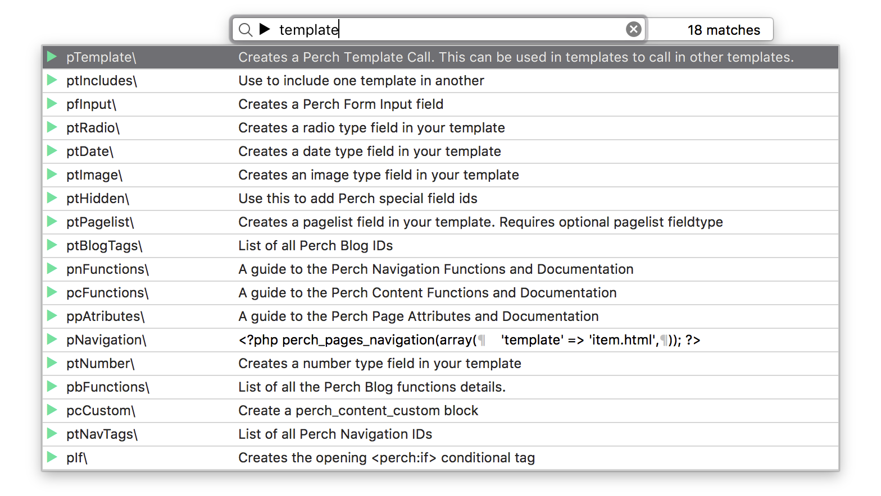Click the '18 matches' results label
The height and width of the screenshot is (496, 881).
coord(723,30)
